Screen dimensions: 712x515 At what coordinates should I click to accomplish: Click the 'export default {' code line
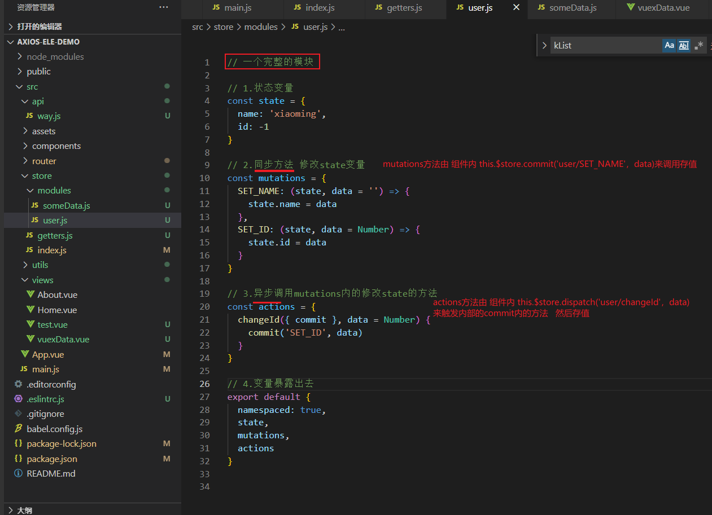point(269,397)
